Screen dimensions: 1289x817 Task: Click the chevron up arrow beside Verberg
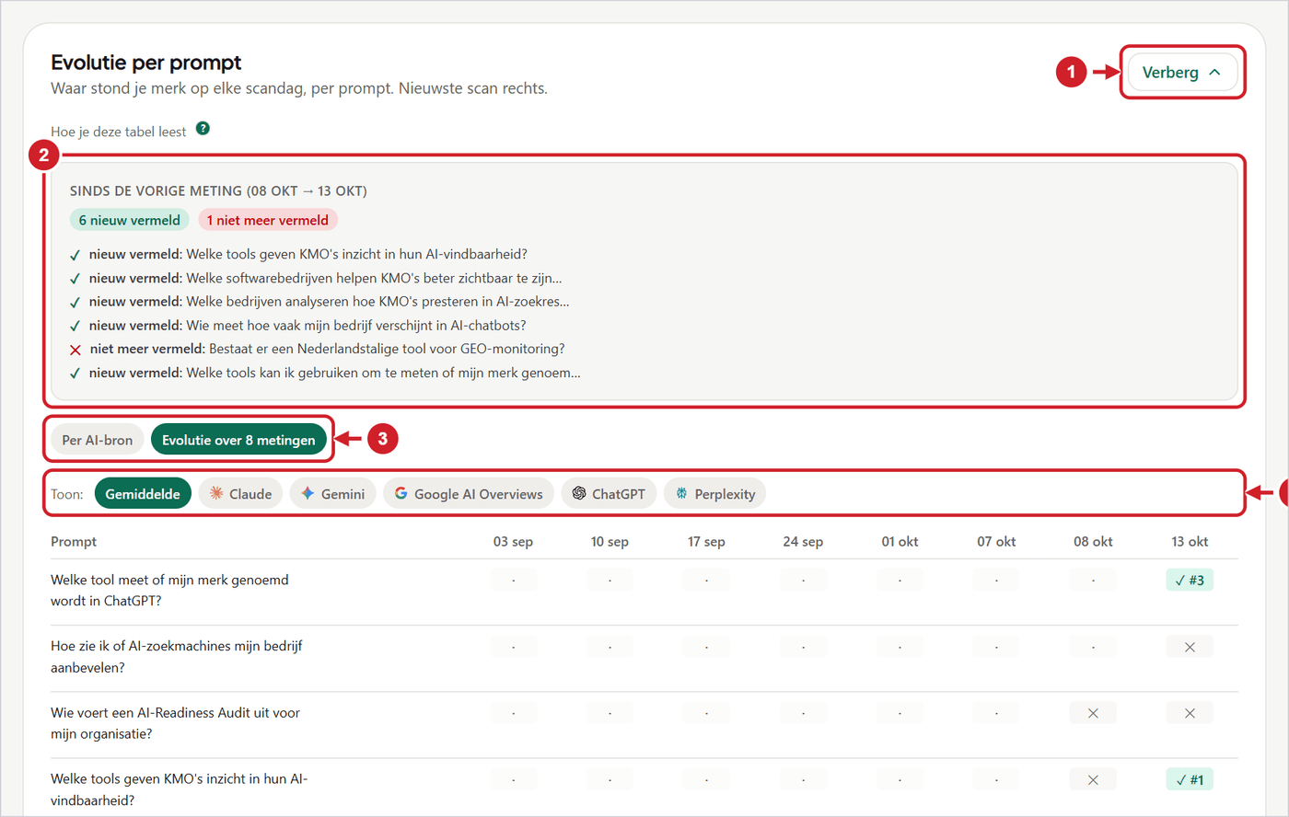[1214, 72]
